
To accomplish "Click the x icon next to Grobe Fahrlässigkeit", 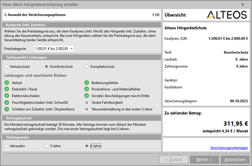I will tap(87, 103).
